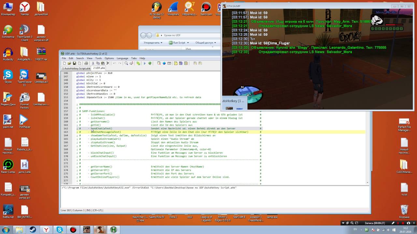Image resolution: width=417 pixels, height=234 pixels.
Task: Select the 2 UDF.ahk tab
Action: point(99,68)
